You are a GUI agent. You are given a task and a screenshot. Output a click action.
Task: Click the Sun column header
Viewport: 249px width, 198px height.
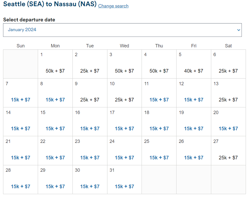(21, 46)
